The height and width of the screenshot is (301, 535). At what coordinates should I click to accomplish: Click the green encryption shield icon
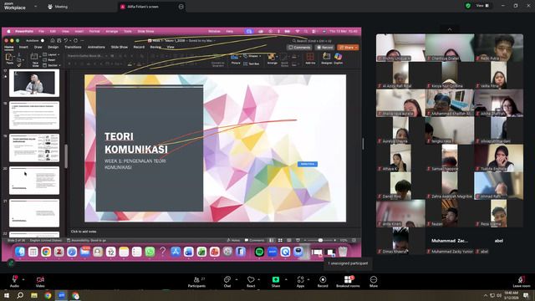point(468,6)
